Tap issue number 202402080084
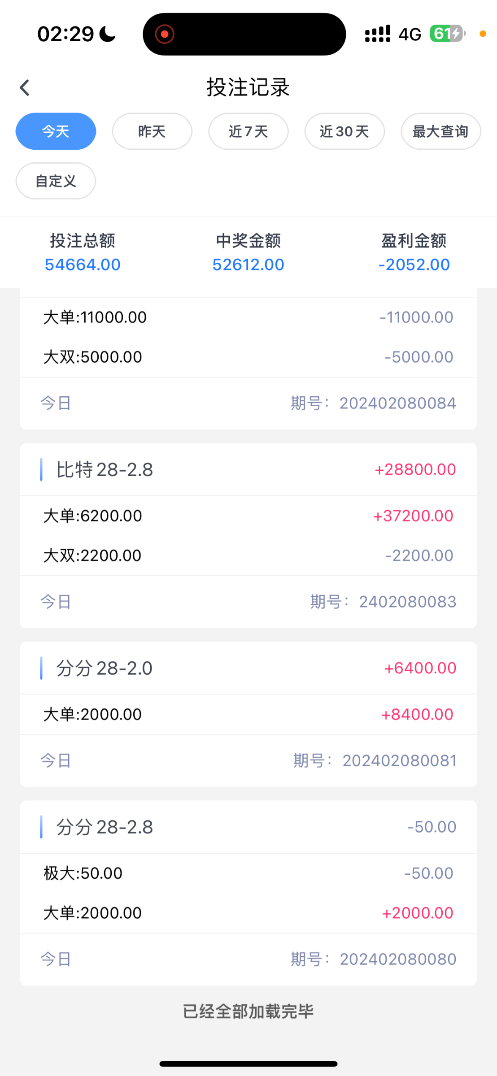This screenshot has height=1076, width=497. pyautogui.click(x=397, y=403)
